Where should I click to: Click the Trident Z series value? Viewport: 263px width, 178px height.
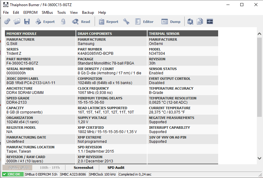[x=14, y=54]
